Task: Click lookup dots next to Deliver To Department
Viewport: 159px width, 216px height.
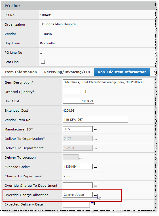Action: (x=95, y=149)
